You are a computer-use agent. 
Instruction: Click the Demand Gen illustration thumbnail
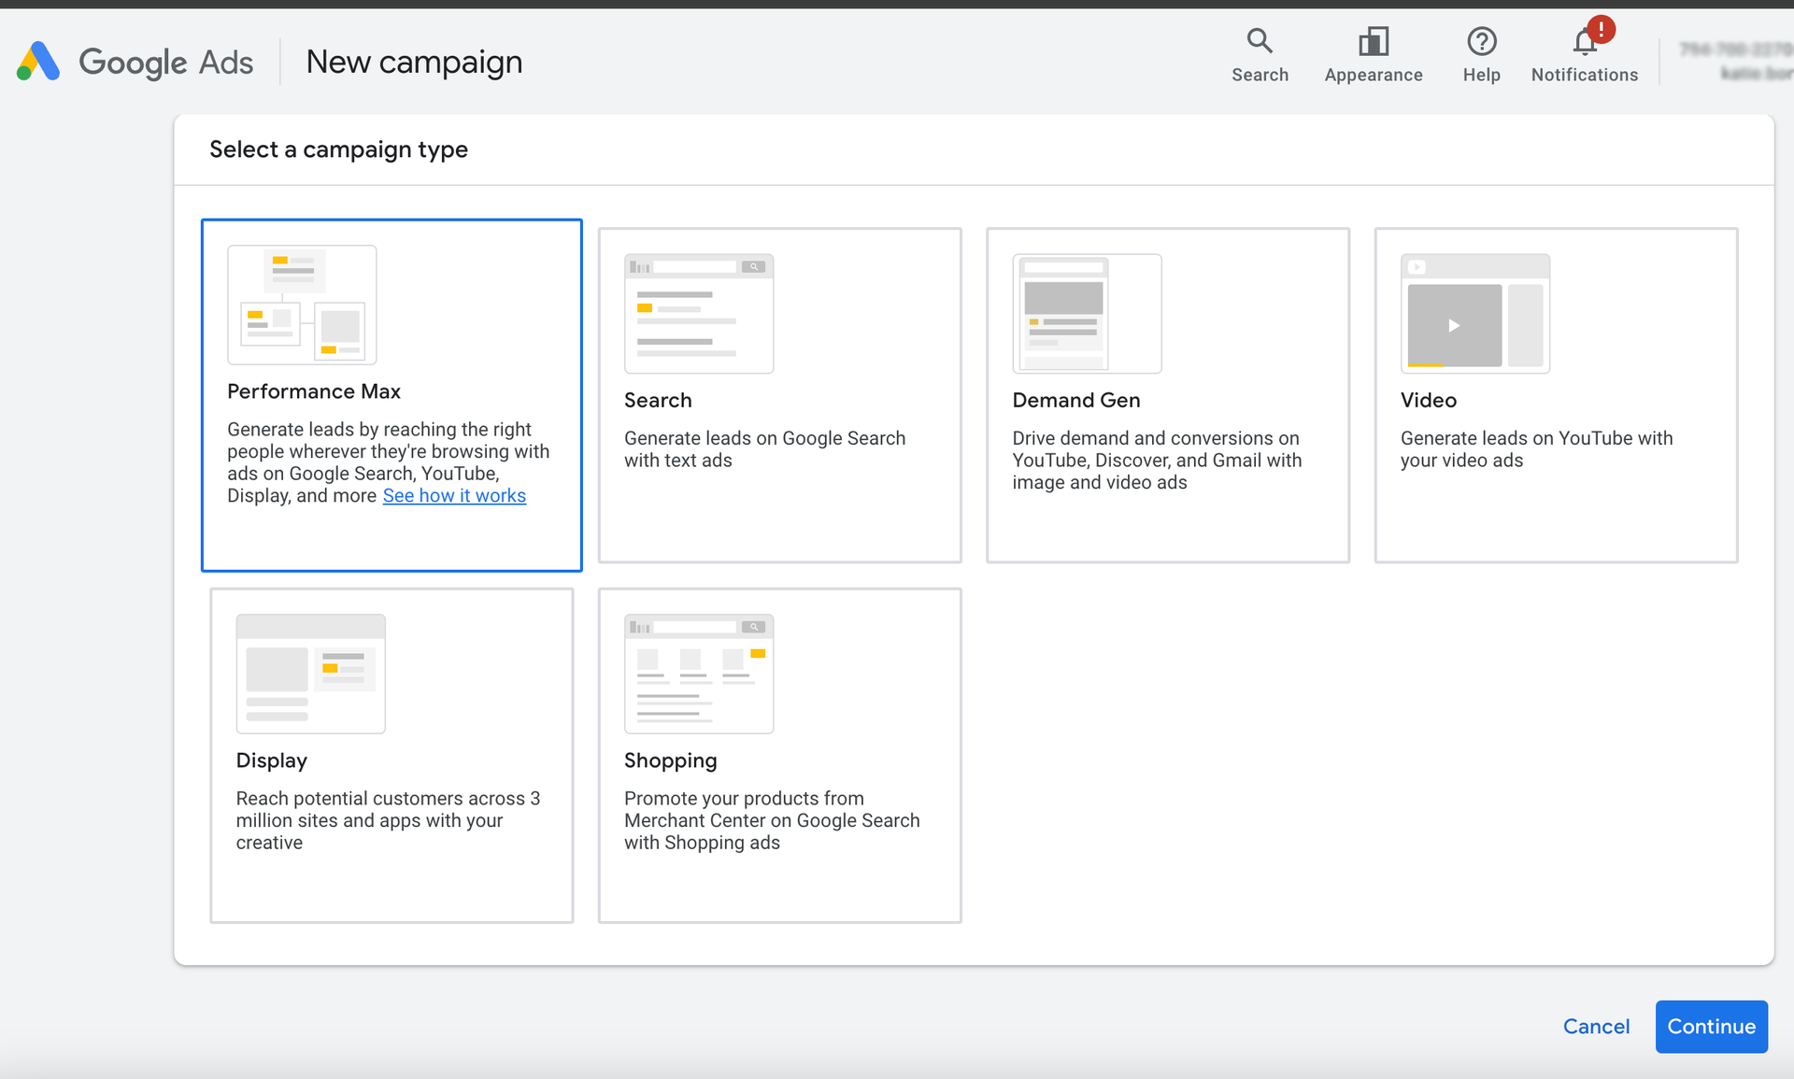click(1087, 314)
